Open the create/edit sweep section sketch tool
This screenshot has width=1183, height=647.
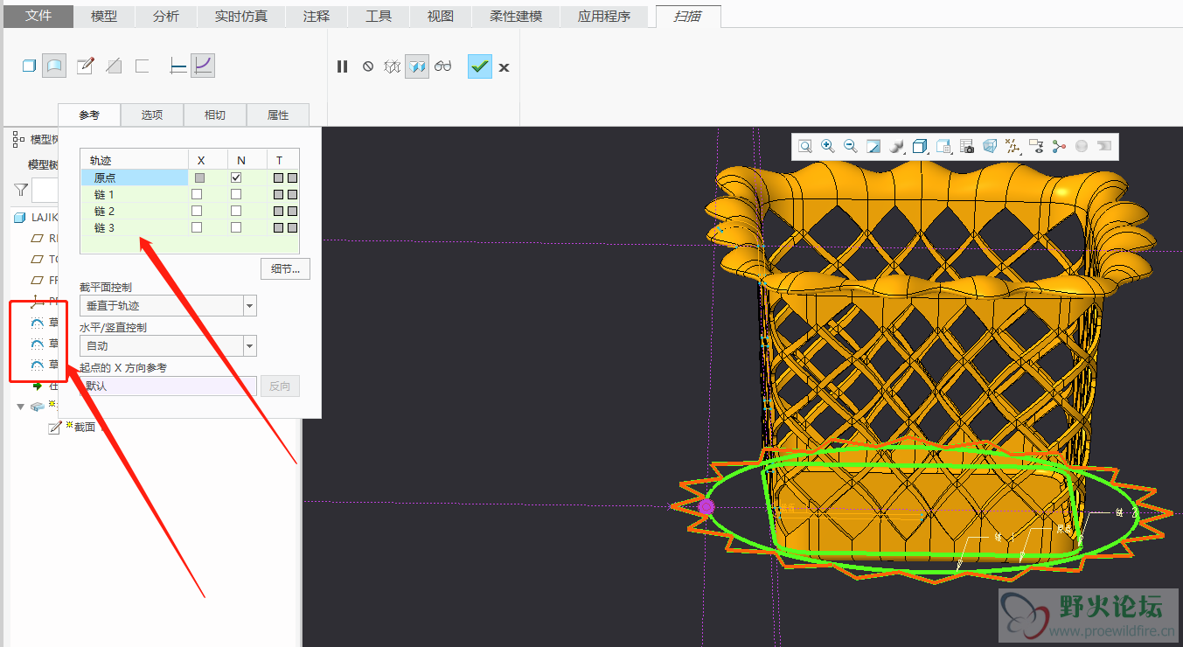85,66
